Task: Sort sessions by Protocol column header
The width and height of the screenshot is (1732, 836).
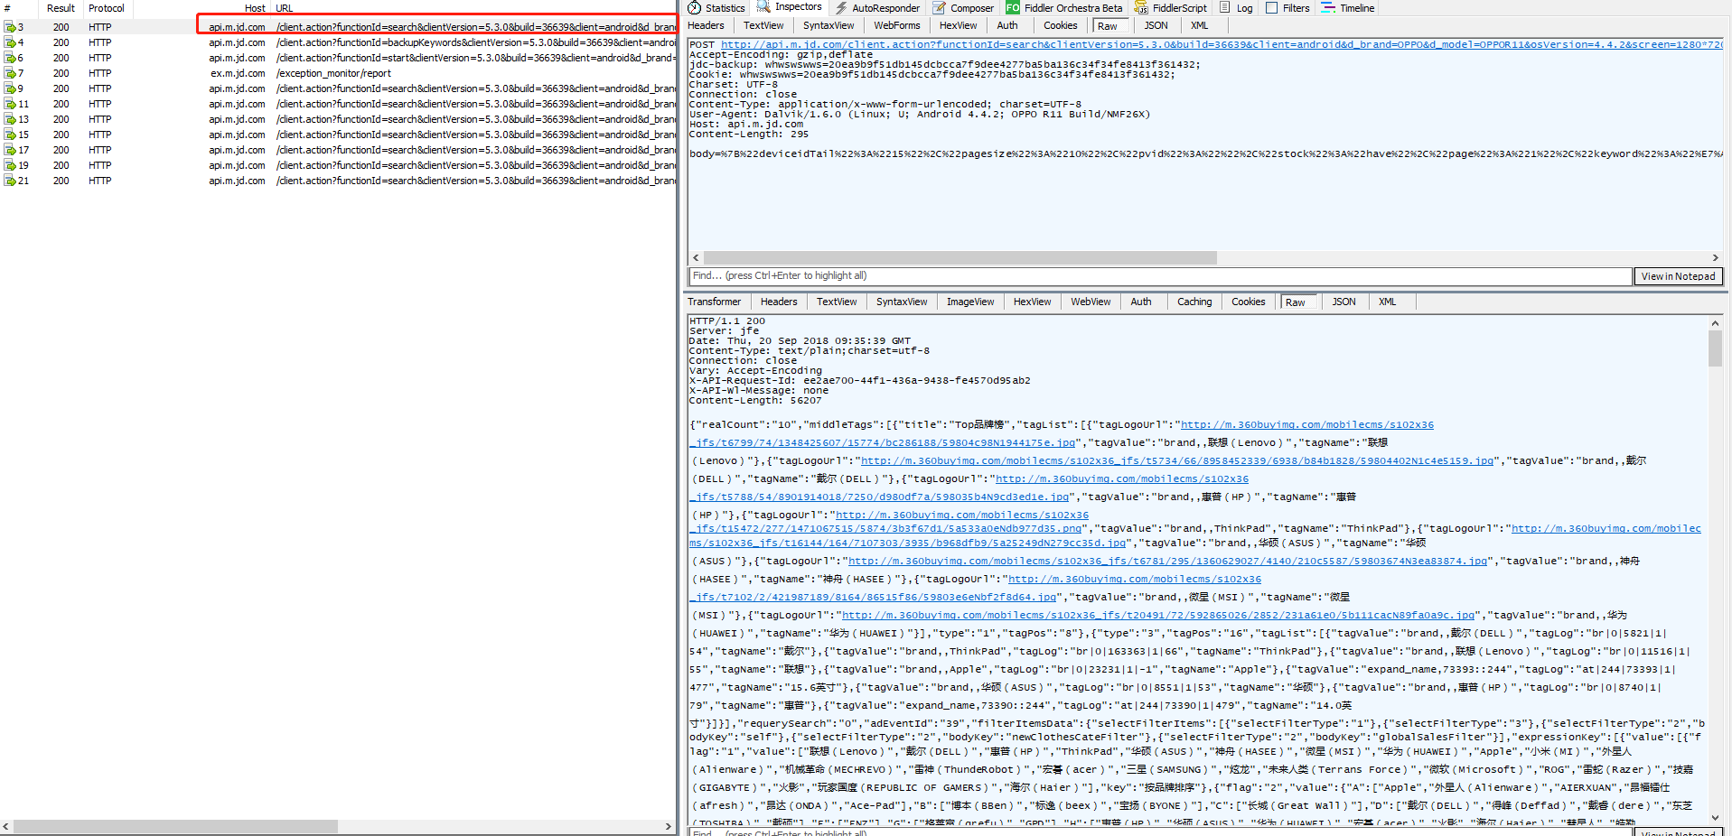Action: 107,8
